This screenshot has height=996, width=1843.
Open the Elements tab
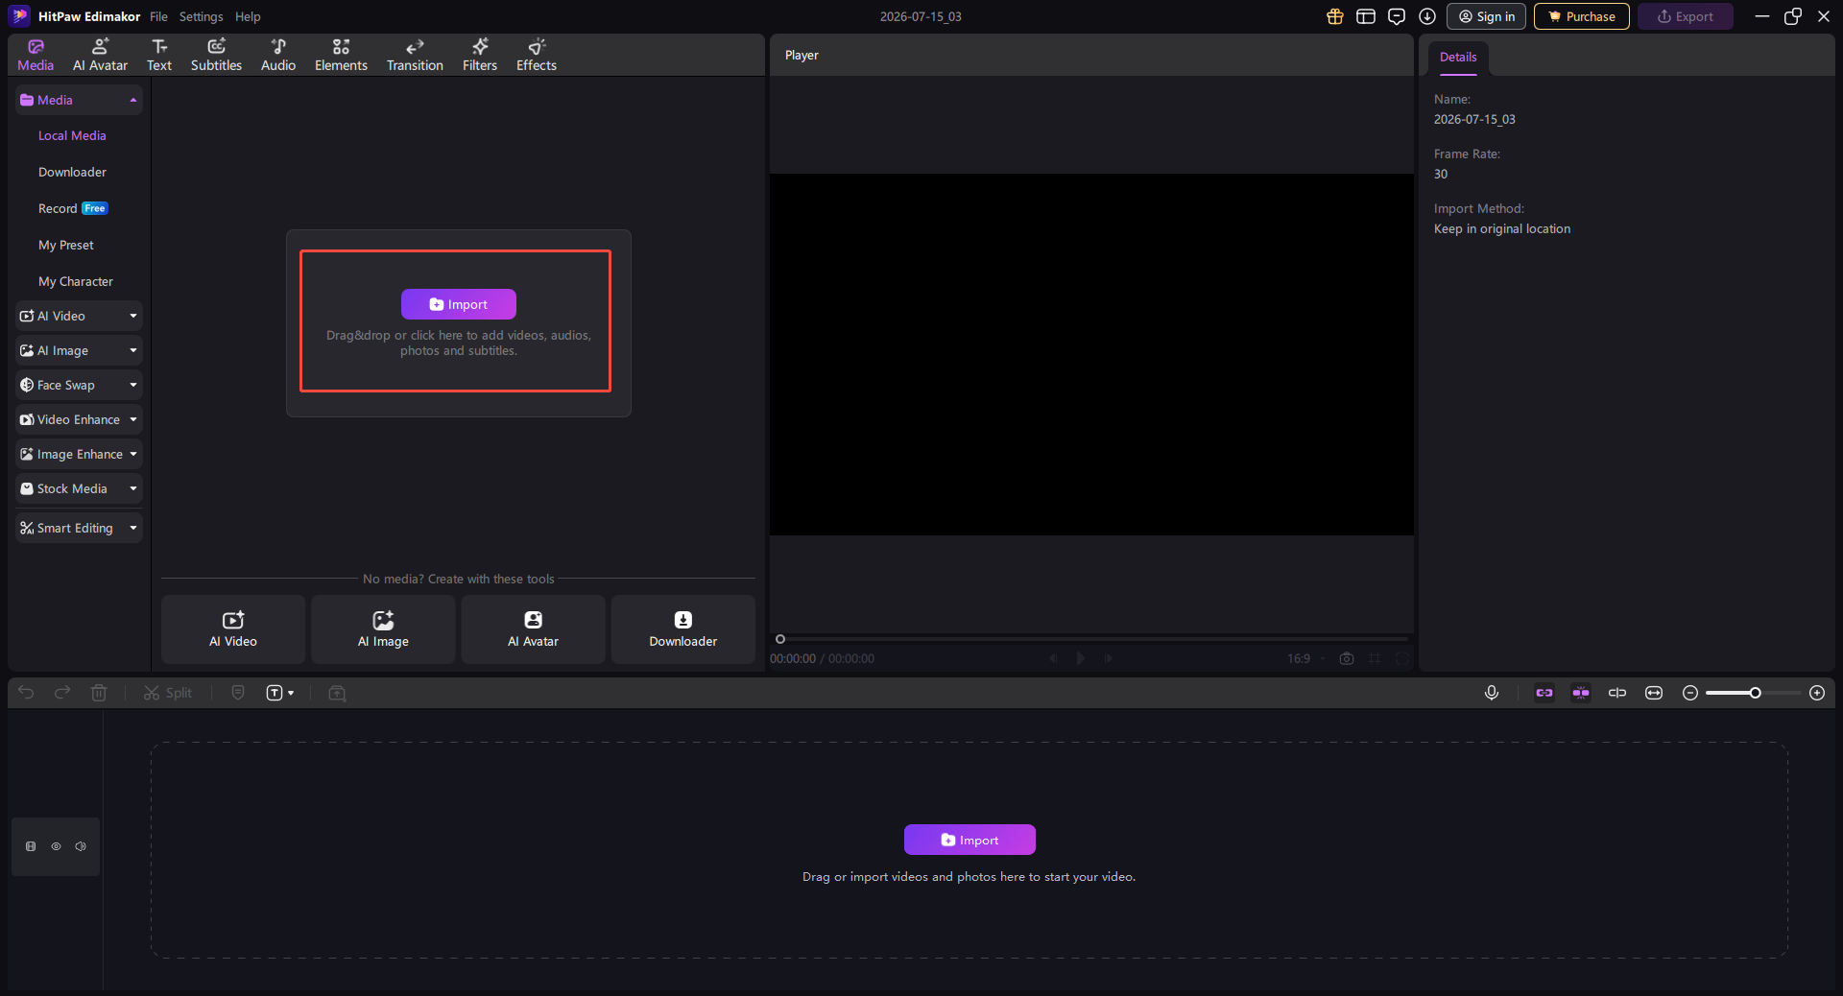[341, 55]
